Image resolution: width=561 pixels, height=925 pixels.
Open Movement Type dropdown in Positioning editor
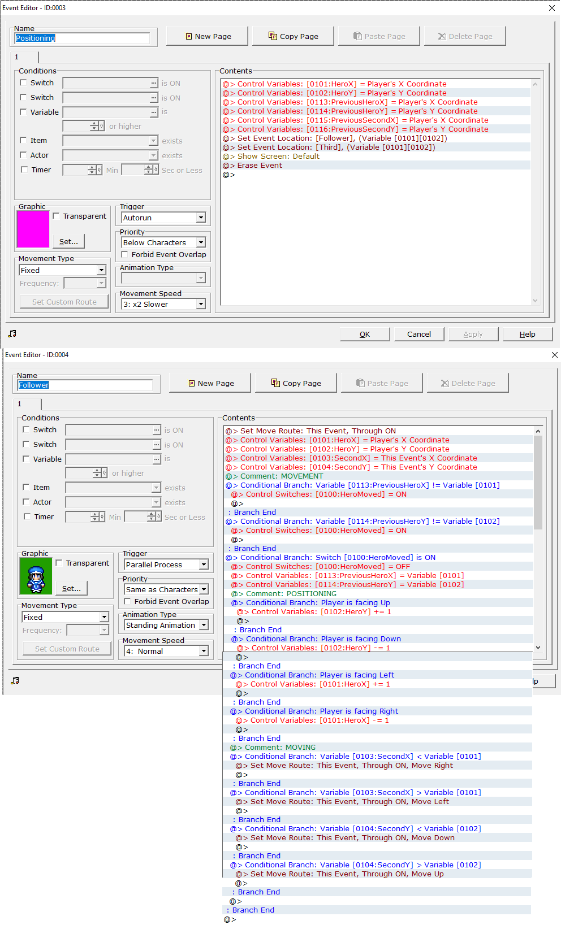(x=62, y=270)
